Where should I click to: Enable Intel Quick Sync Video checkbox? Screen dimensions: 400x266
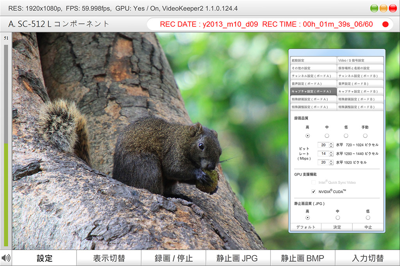click(314, 182)
